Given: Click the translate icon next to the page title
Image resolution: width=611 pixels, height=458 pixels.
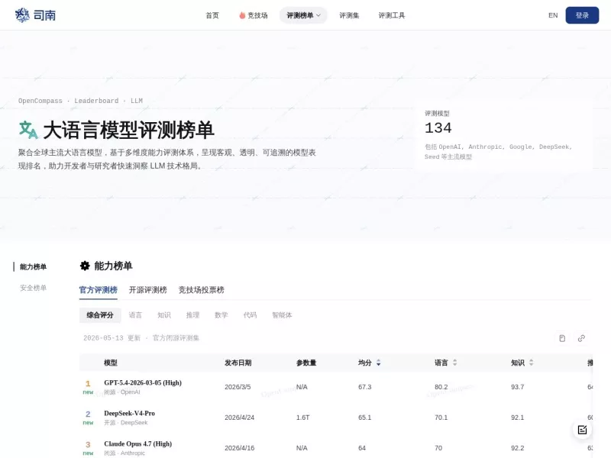Looking at the screenshot, I should [x=28, y=130].
